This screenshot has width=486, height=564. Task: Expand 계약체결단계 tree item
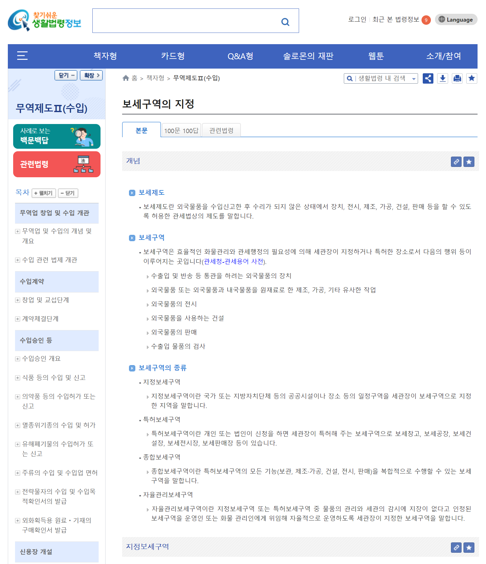coord(18,319)
